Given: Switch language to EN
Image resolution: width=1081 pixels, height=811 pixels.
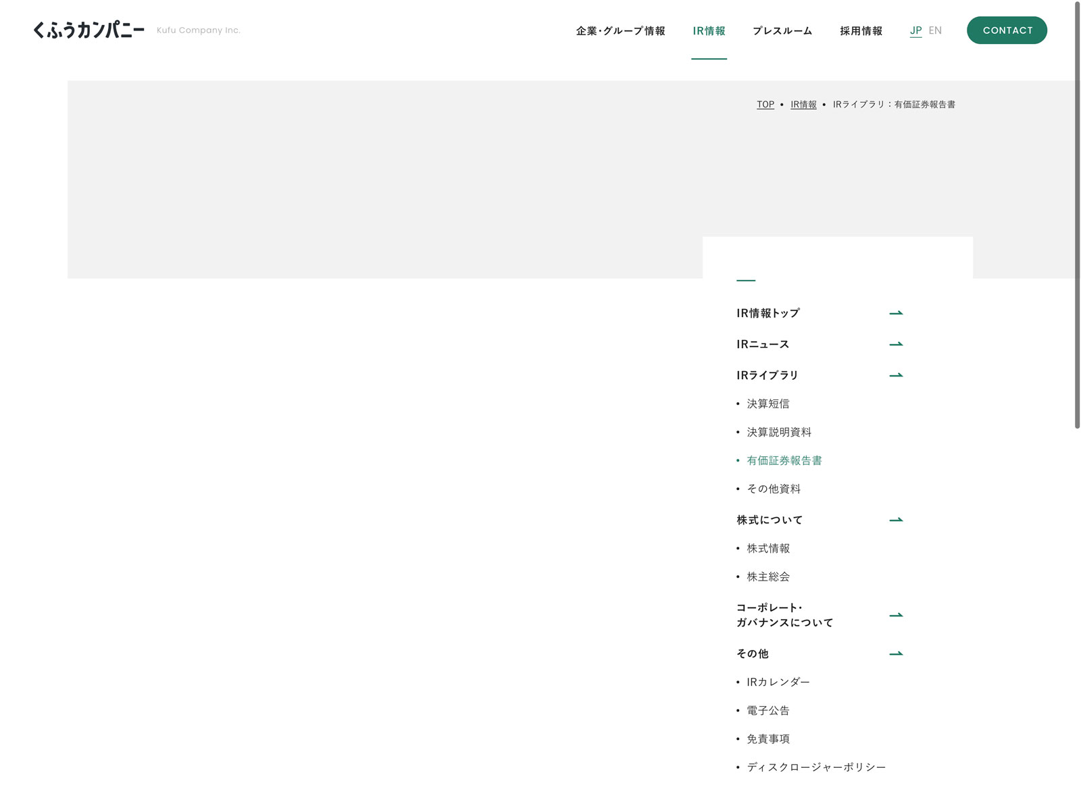Looking at the screenshot, I should [935, 30].
